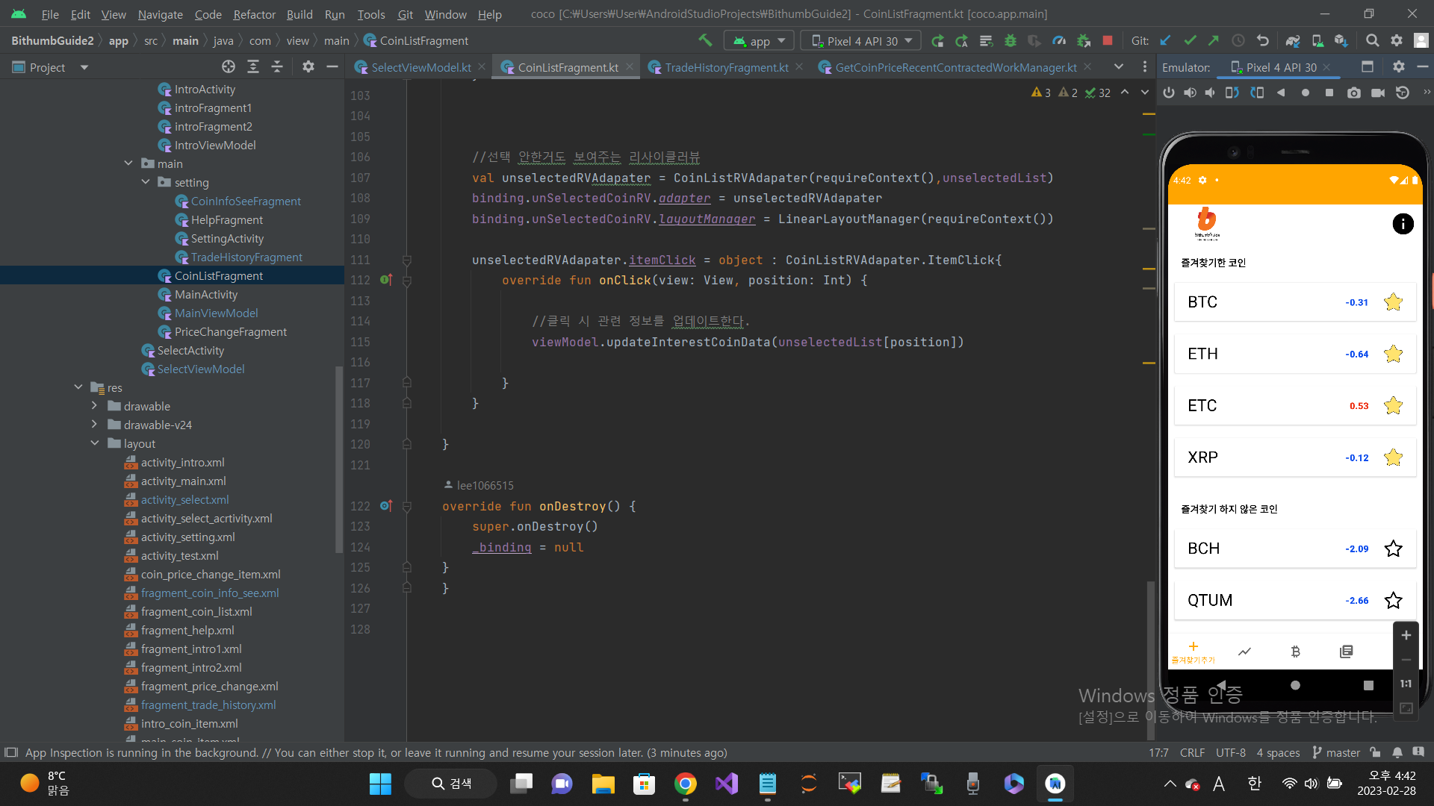Click the UTF-8 encoding status item

pos(1230,752)
